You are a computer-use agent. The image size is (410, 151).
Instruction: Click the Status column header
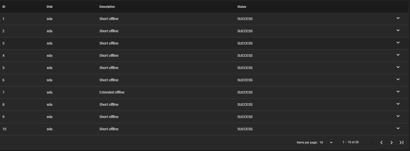pos(242,7)
